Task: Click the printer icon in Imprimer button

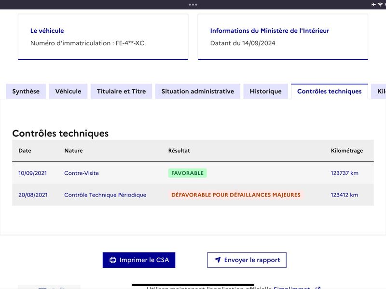Action: pos(113,260)
